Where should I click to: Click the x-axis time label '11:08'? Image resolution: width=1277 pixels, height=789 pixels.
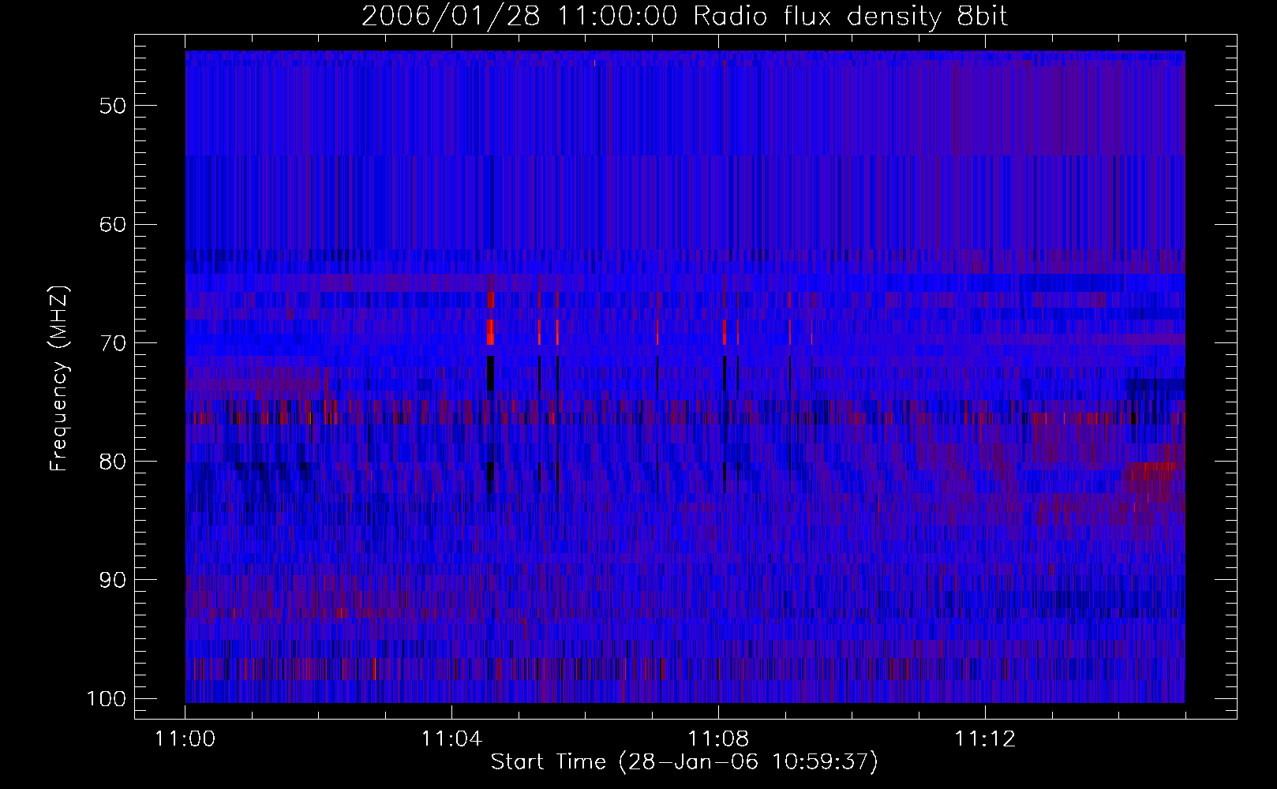click(x=718, y=740)
